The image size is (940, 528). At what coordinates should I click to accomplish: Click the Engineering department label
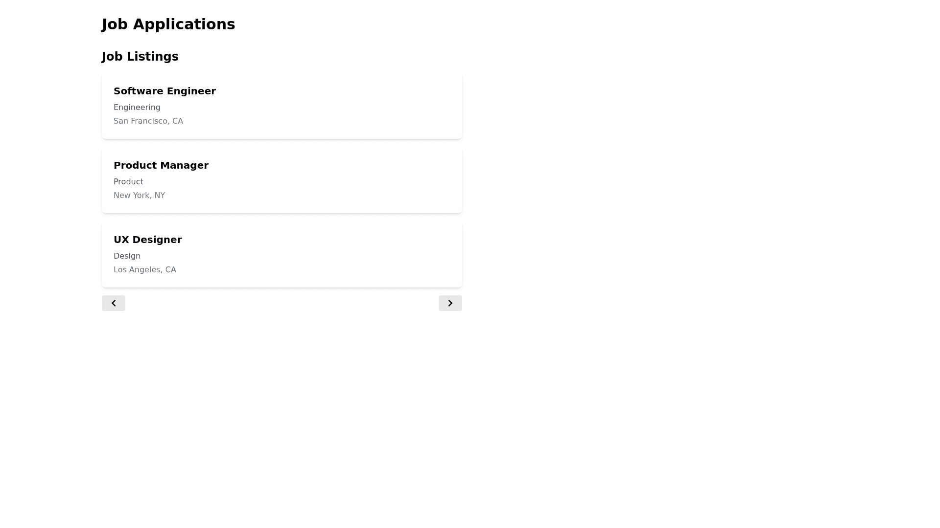[137, 108]
